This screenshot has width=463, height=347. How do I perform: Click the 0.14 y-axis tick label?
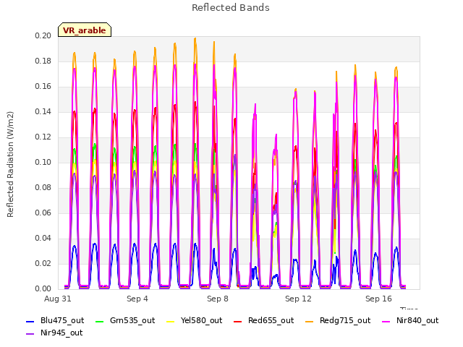(43, 111)
